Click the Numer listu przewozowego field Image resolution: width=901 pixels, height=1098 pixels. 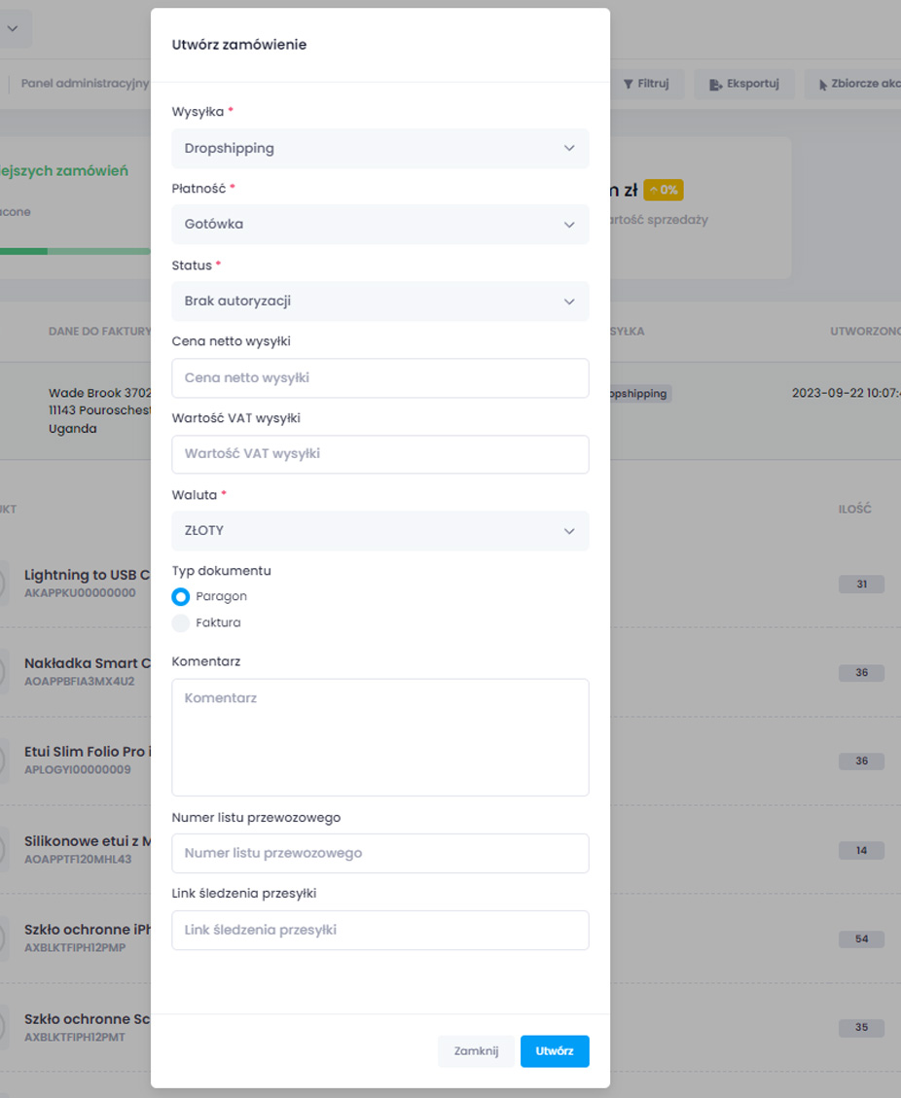[x=379, y=854]
